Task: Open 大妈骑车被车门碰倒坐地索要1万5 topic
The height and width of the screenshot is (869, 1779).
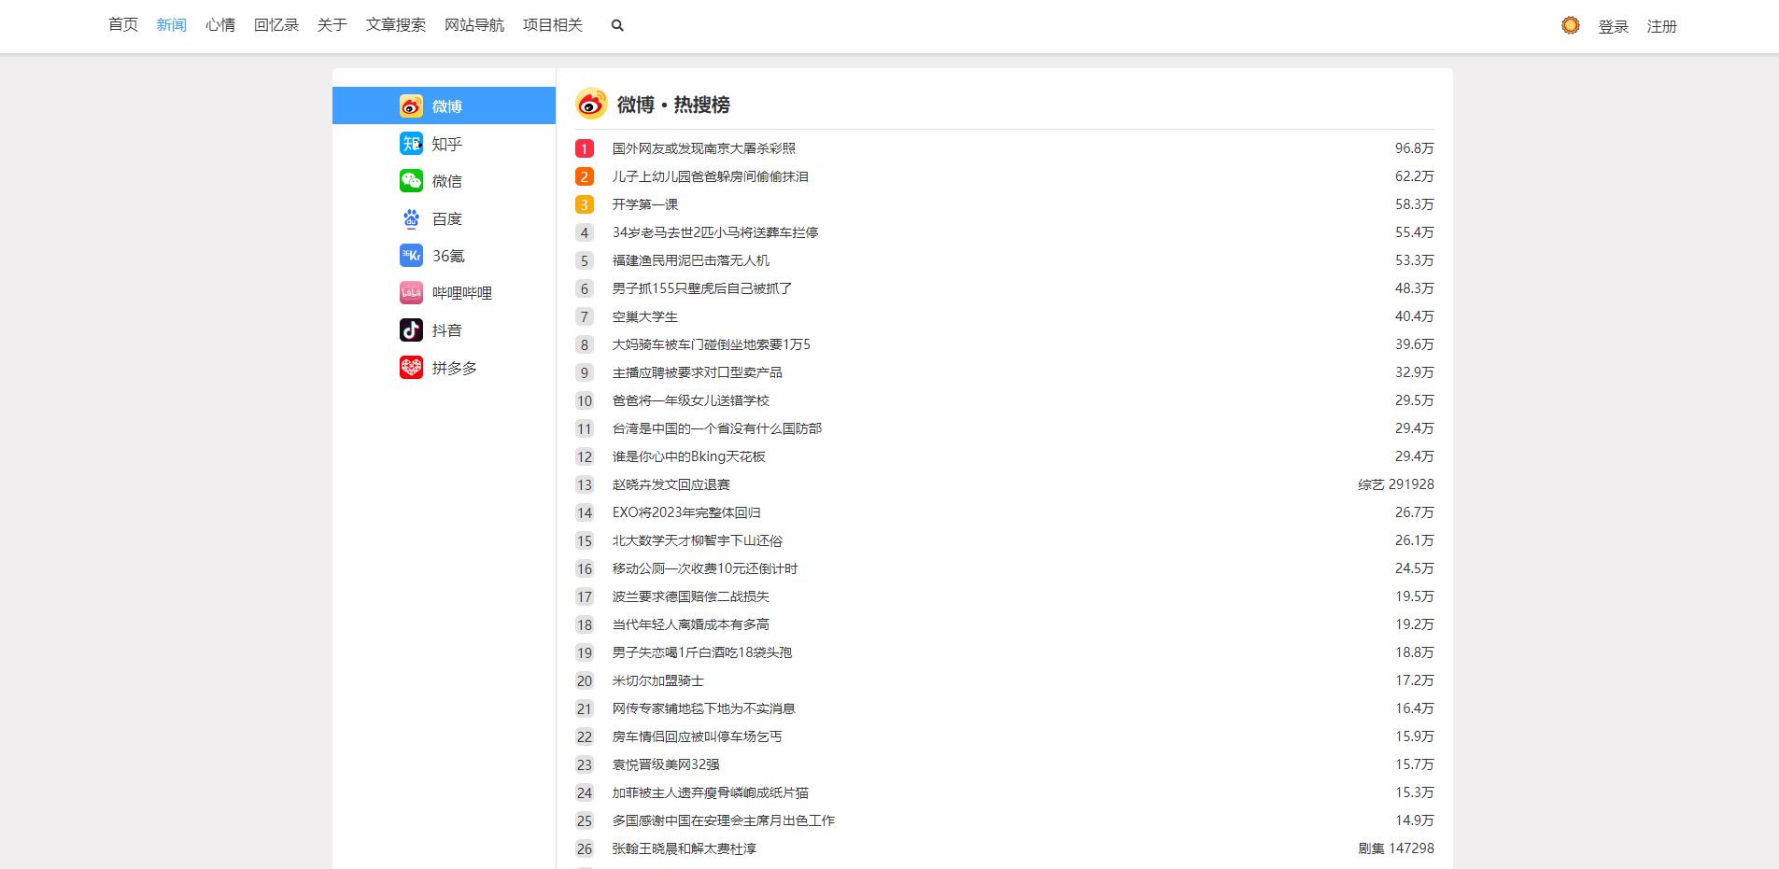Action: tap(712, 344)
